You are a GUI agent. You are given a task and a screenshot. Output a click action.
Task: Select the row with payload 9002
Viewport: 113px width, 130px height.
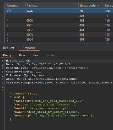[x=59, y=30]
